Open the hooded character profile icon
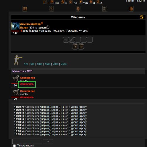Screen dimensions: 147x147 [51, 9]
